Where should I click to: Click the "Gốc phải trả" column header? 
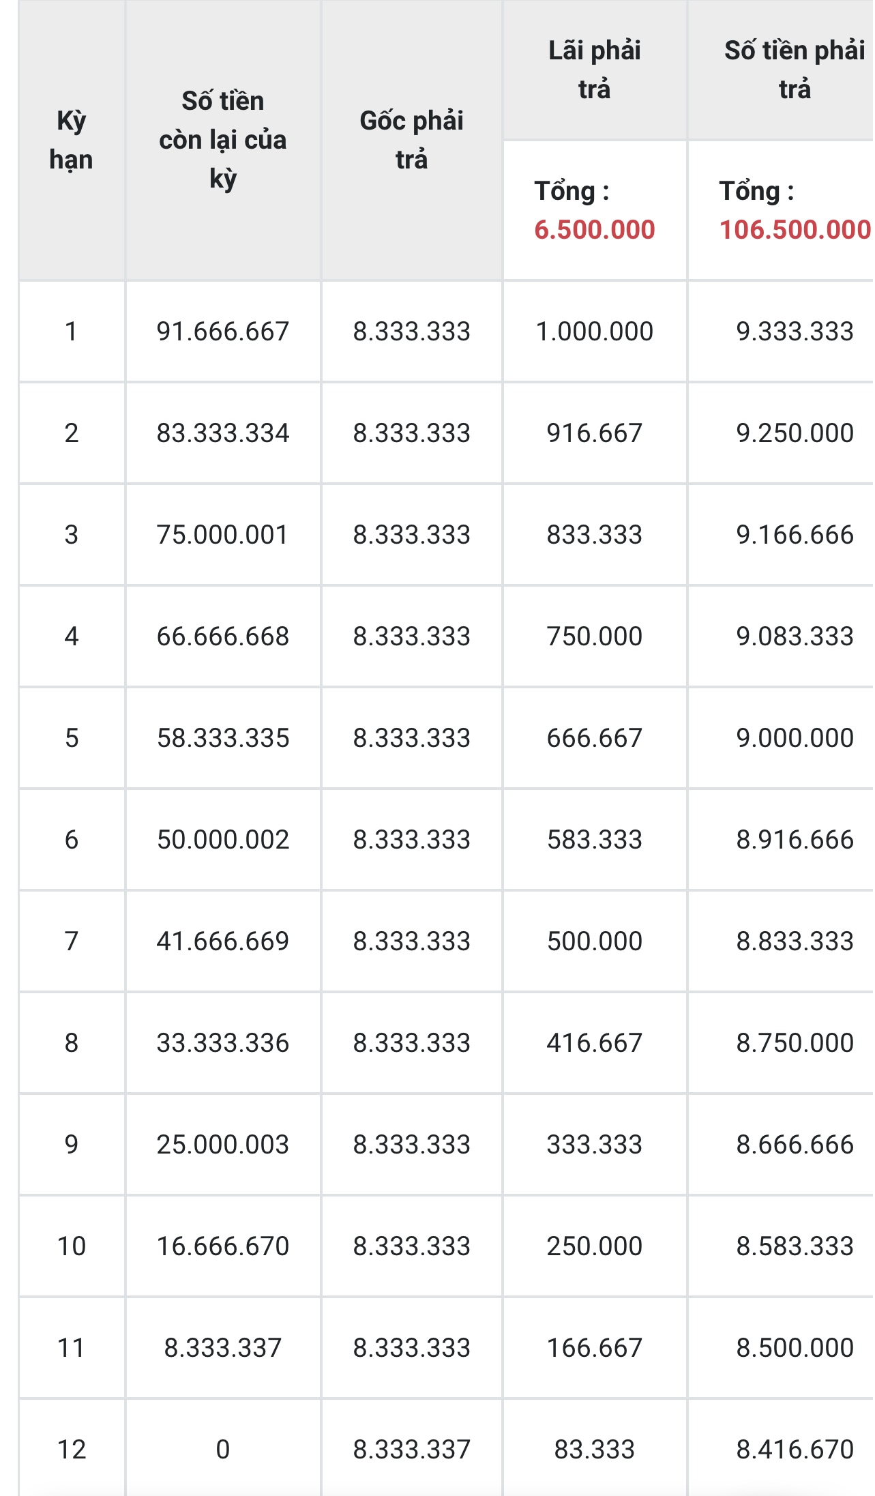tap(411, 140)
